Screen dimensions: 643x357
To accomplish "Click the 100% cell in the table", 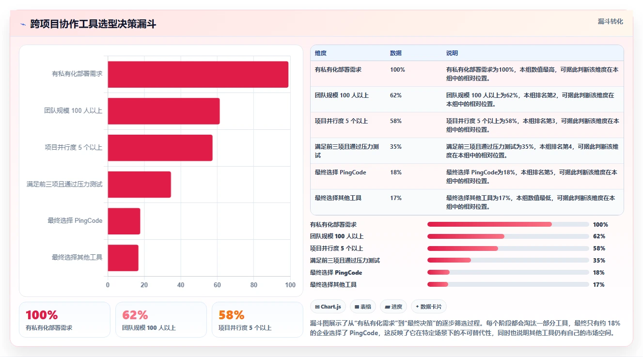I will (x=397, y=70).
